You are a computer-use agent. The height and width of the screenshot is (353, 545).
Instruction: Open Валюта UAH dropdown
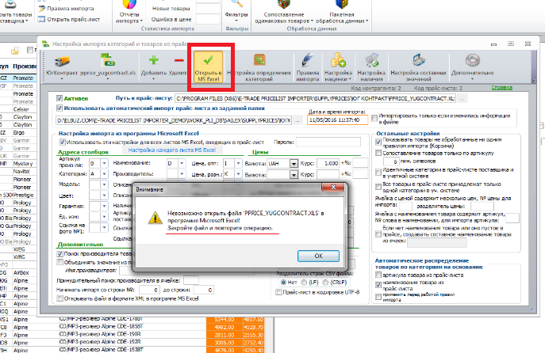[294, 163]
